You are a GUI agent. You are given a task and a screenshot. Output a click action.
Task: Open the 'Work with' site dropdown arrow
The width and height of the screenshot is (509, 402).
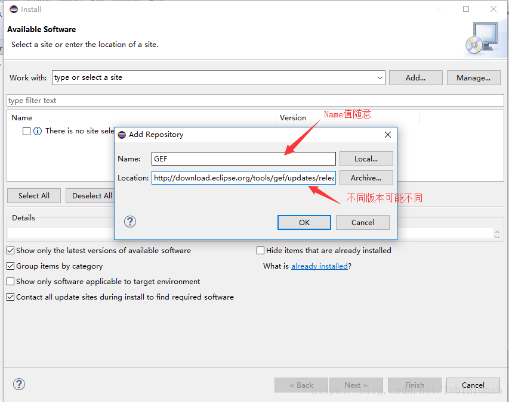point(380,78)
